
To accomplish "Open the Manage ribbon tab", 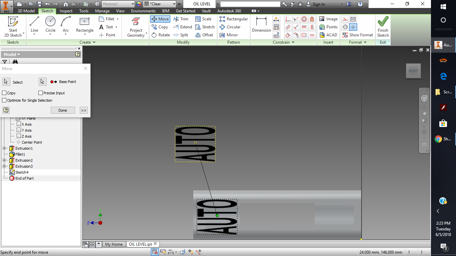I will coord(102,11).
